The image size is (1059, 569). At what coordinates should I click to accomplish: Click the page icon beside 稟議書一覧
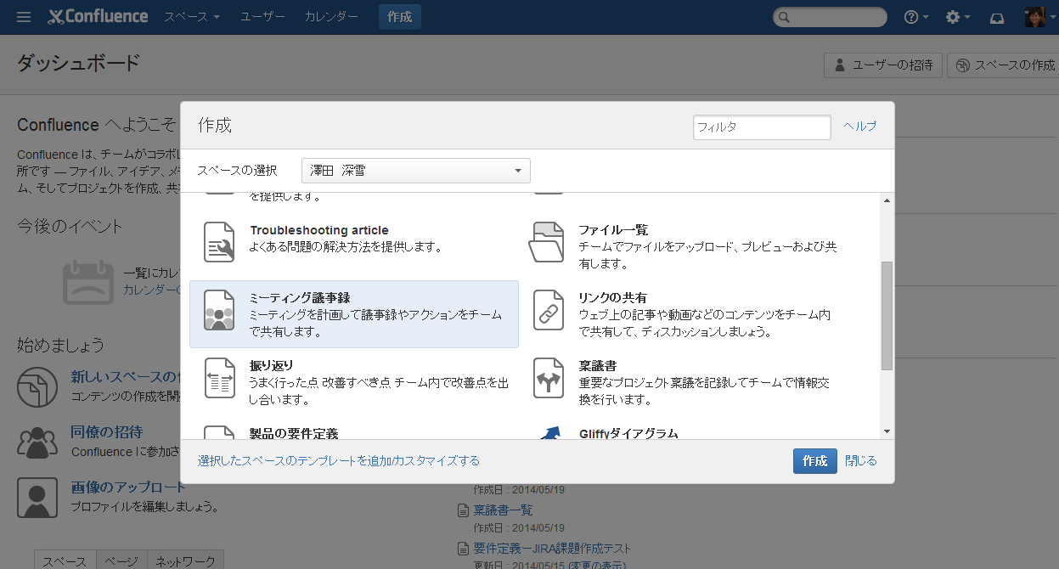pyautogui.click(x=463, y=510)
